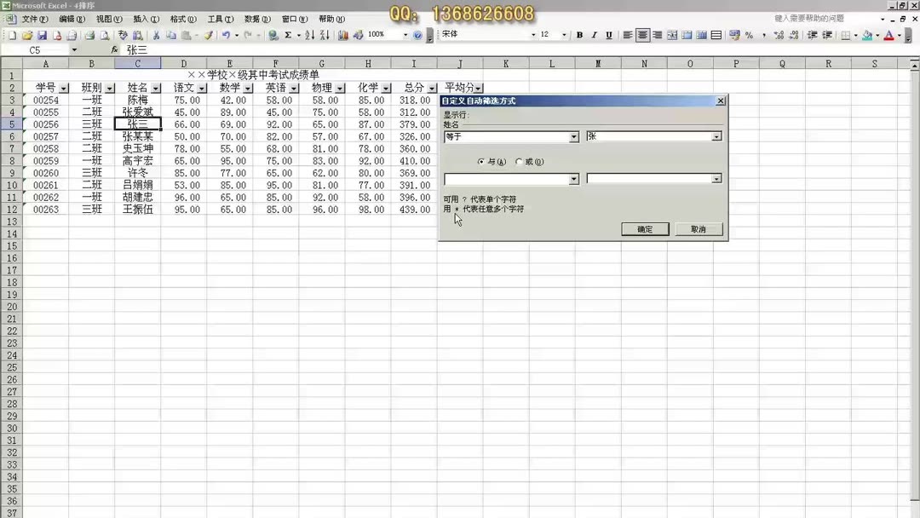Viewport: 920px width, 518px height.
Task: Select the AutoSum tool Σ
Action: pyautogui.click(x=289, y=35)
